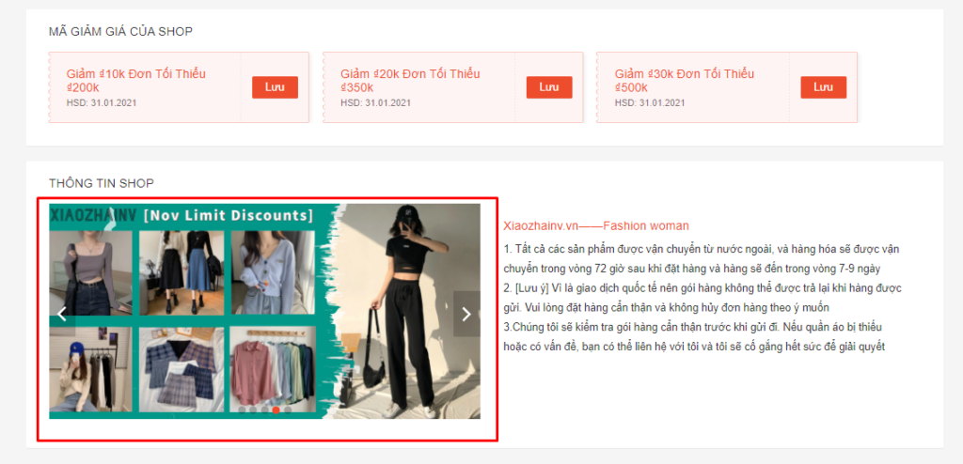The width and height of the screenshot is (963, 464).
Task: Open the Giảm ₫10k minimum ₫200k voucher text
Action: point(135,80)
